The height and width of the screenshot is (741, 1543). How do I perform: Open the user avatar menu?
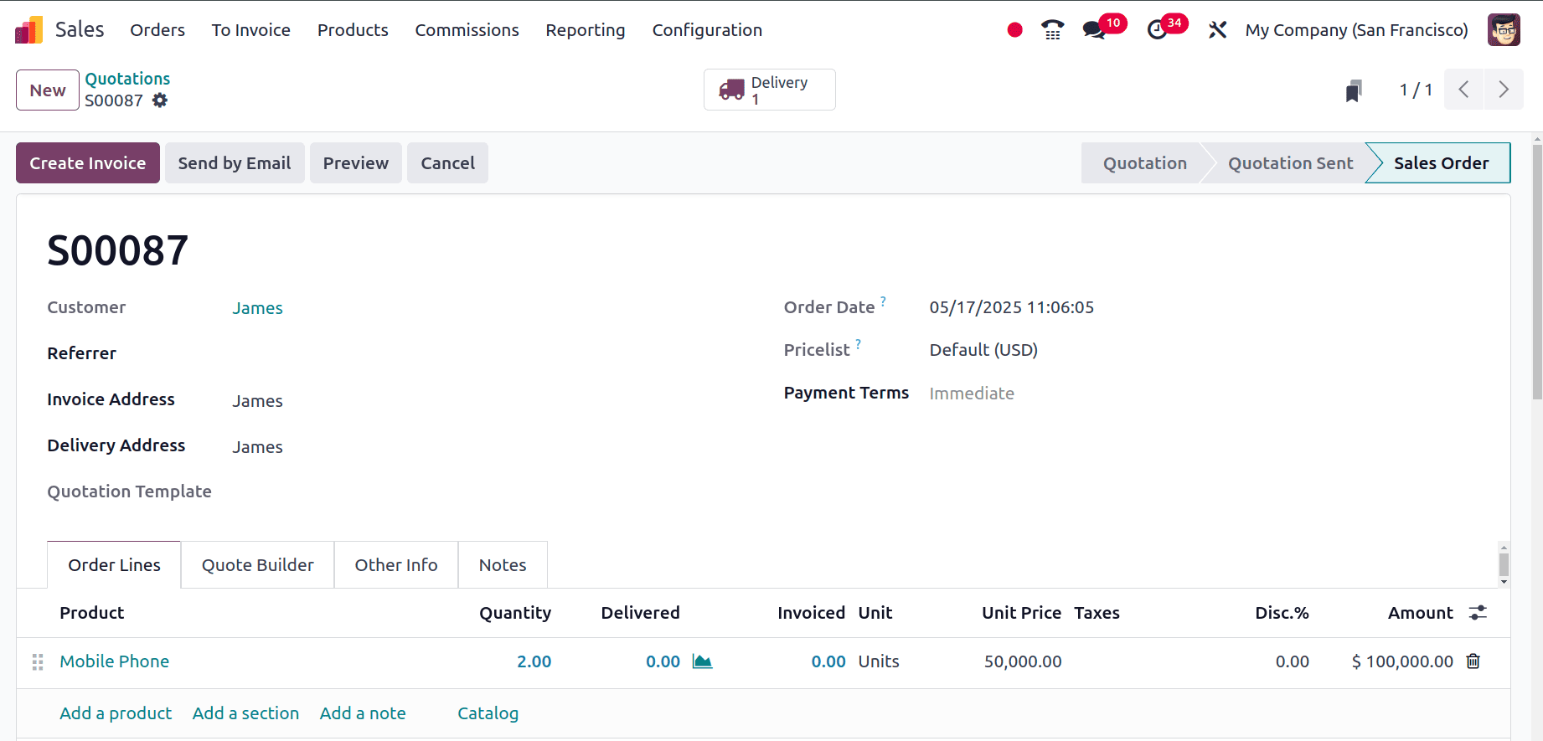(x=1504, y=30)
